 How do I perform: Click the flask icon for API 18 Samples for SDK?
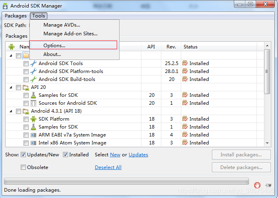33,127
